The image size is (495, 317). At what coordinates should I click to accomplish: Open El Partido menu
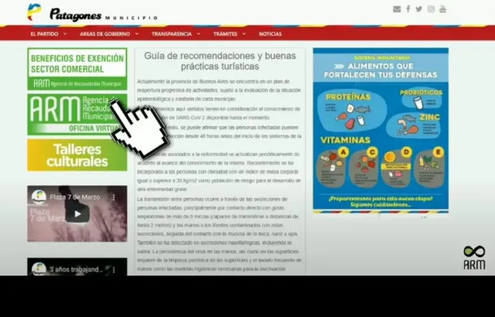(x=45, y=34)
